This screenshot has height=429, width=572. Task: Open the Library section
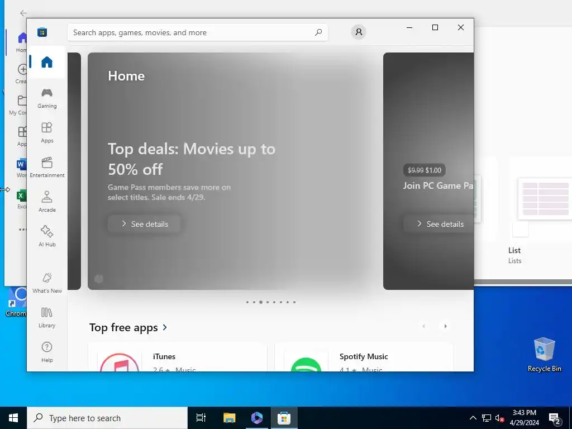[47, 317]
